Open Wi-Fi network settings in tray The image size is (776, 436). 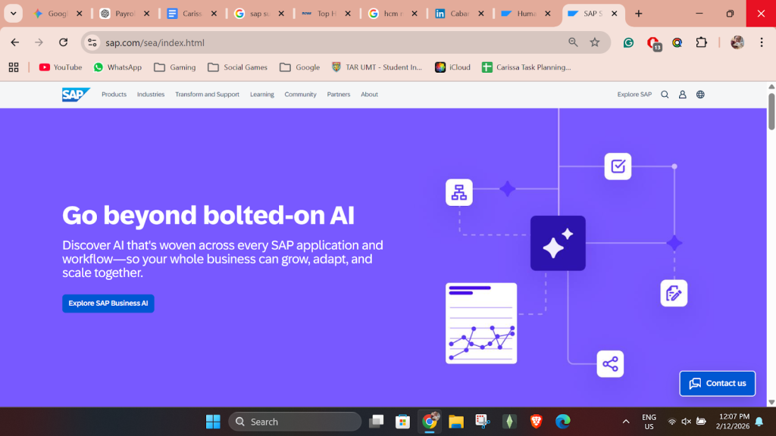pyautogui.click(x=671, y=422)
